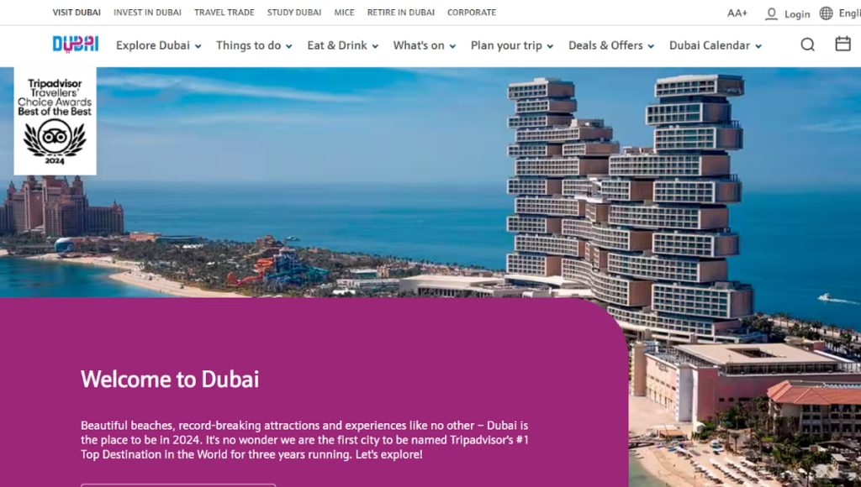The height and width of the screenshot is (487, 861).
Task: Open the calendar icon in header
Action: [843, 44]
